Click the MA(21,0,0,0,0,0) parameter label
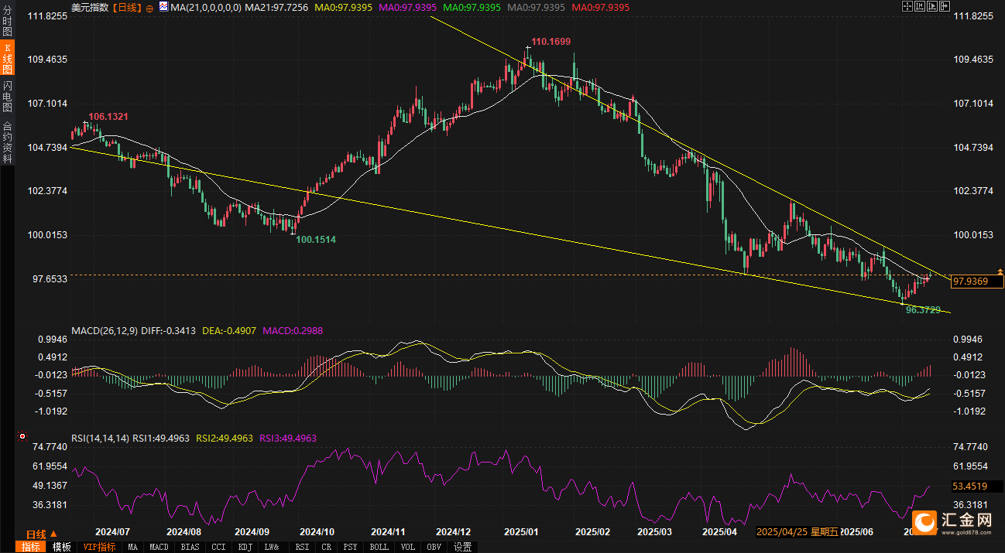Viewport: 1005px width, 553px height. (x=204, y=7)
